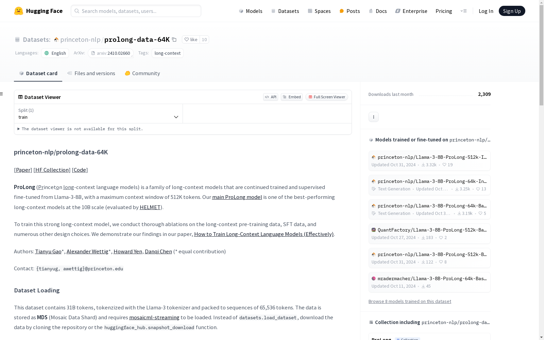Open the Llama-3-8B-ProLong-64k-In... model card
The width and height of the screenshot is (544, 340).
(429, 185)
